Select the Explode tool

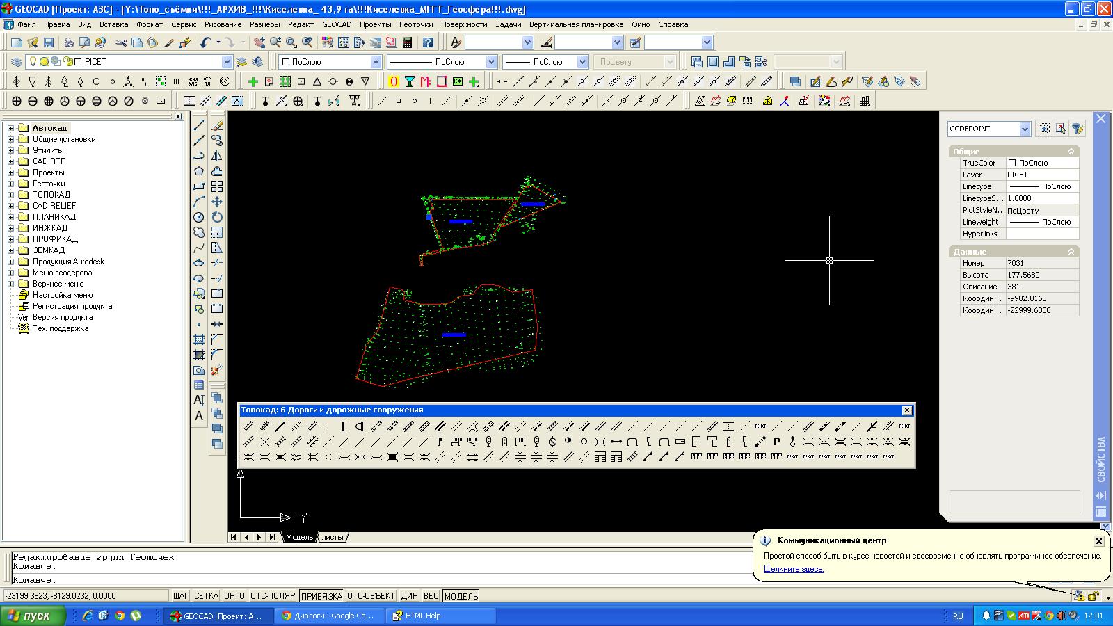(217, 370)
